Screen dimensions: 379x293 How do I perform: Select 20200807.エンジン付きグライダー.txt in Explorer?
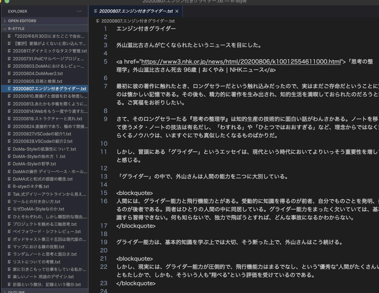[x=45, y=89]
